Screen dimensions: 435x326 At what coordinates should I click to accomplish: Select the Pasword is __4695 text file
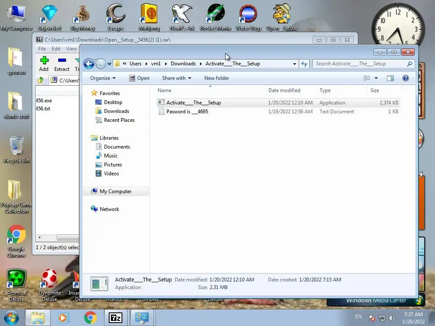click(278, 112)
